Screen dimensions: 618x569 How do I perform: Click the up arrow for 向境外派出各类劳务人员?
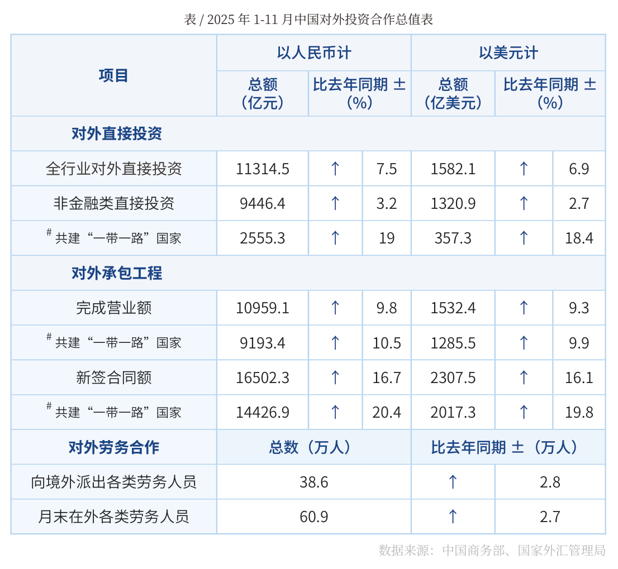tap(453, 482)
